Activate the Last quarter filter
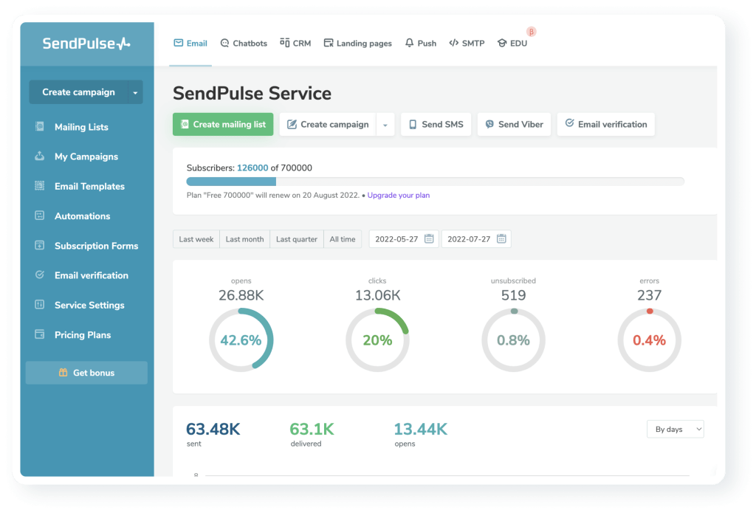Viewport: 756px width, 513px height. coord(296,238)
